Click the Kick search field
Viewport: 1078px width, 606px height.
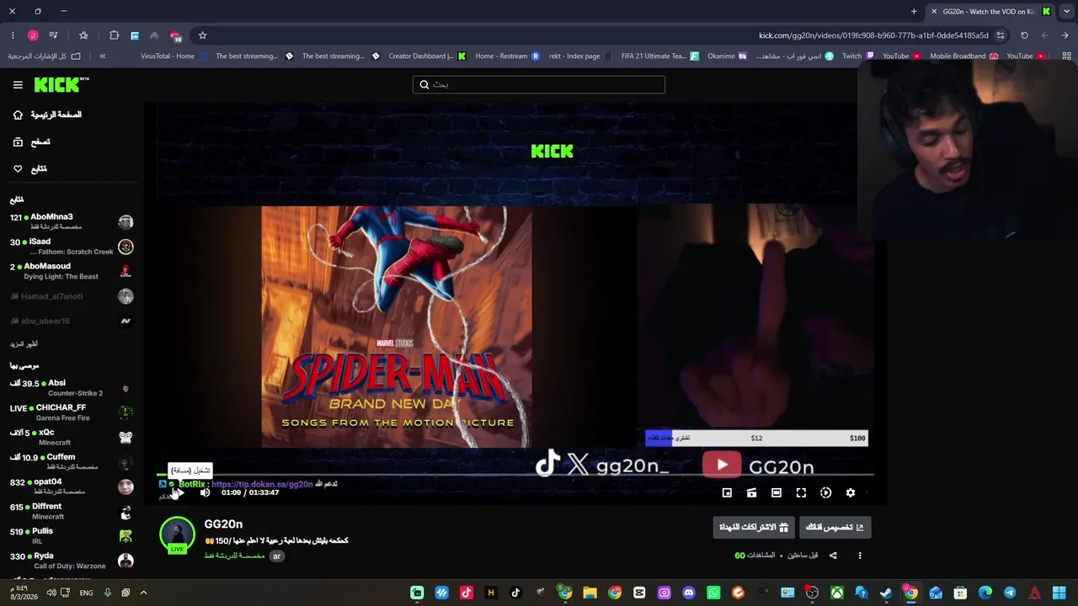point(539,84)
